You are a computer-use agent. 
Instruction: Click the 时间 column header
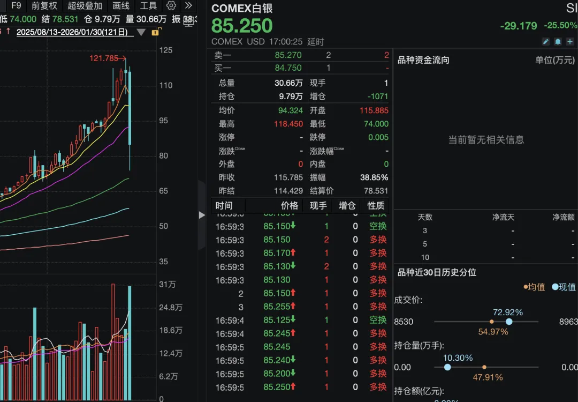click(x=224, y=206)
